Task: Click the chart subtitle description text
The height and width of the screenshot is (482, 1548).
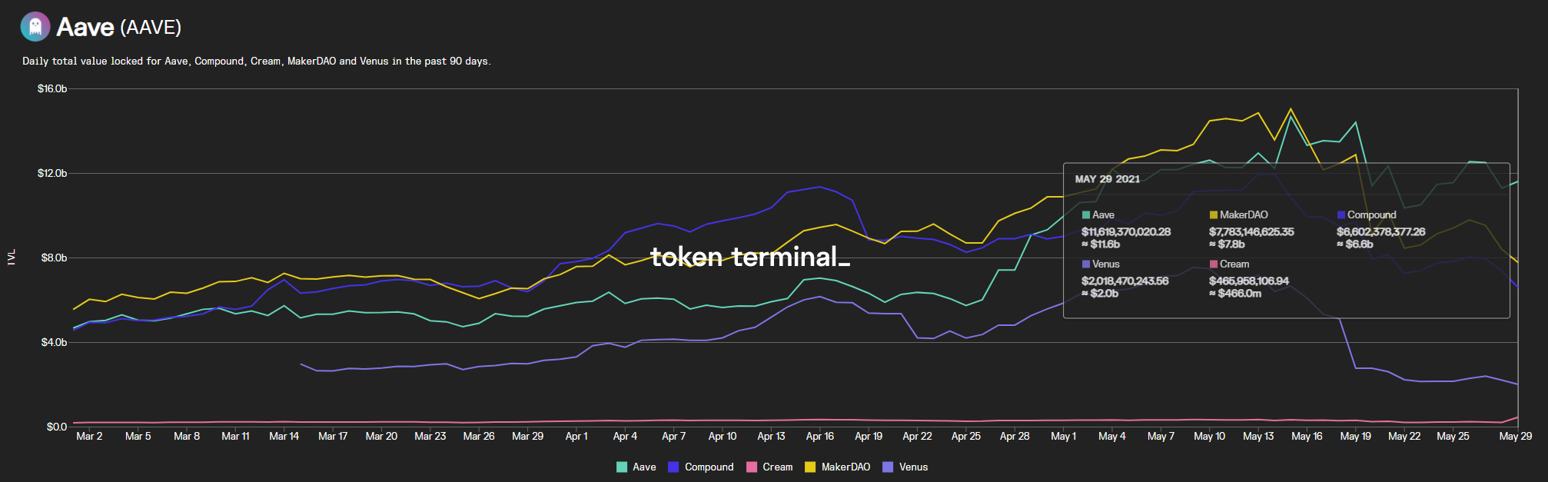Action: (x=257, y=61)
